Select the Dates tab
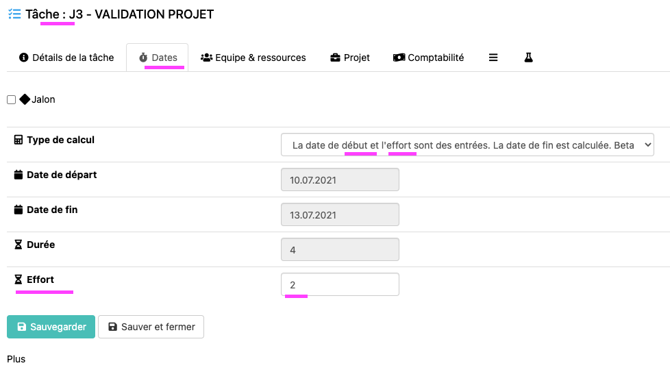 click(x=158, y=58)
